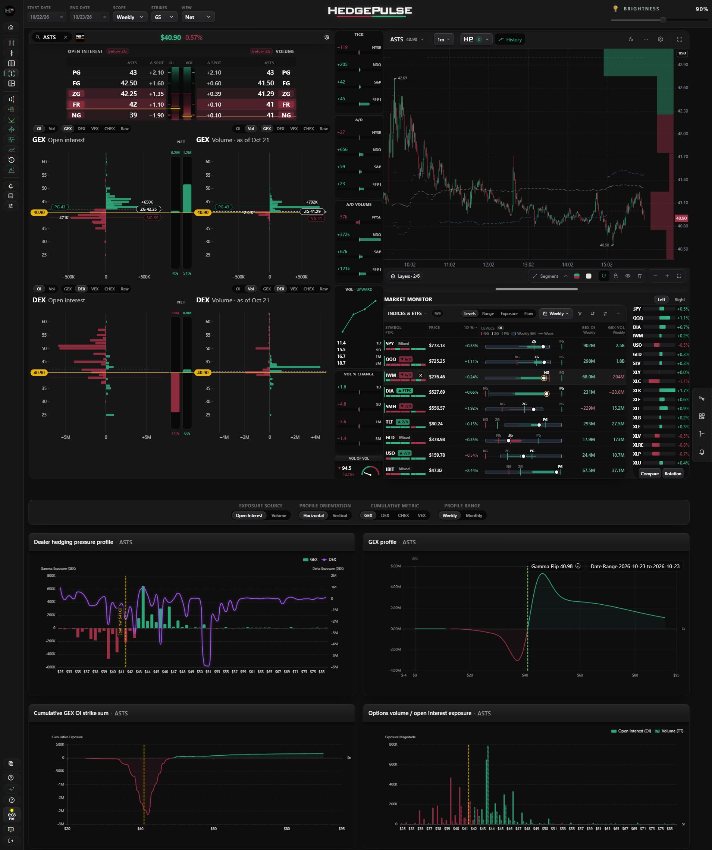Open the View Net dropdown
The height and width of the screenshot is (850, 712).
click(198, 17)
